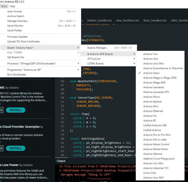
Task: Open the Help menu
Action: 12,6
